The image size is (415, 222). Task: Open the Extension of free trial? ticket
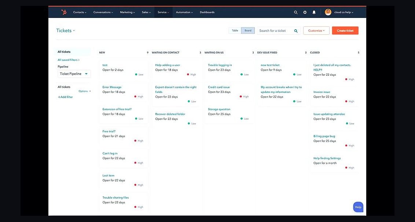pyautogui.click(x=117, y=109)
